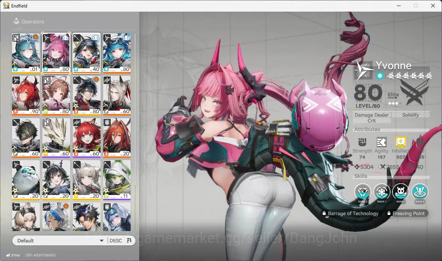
Task: Click the lock icon on Barrage of Technology
Action: (x=324, y=213)
